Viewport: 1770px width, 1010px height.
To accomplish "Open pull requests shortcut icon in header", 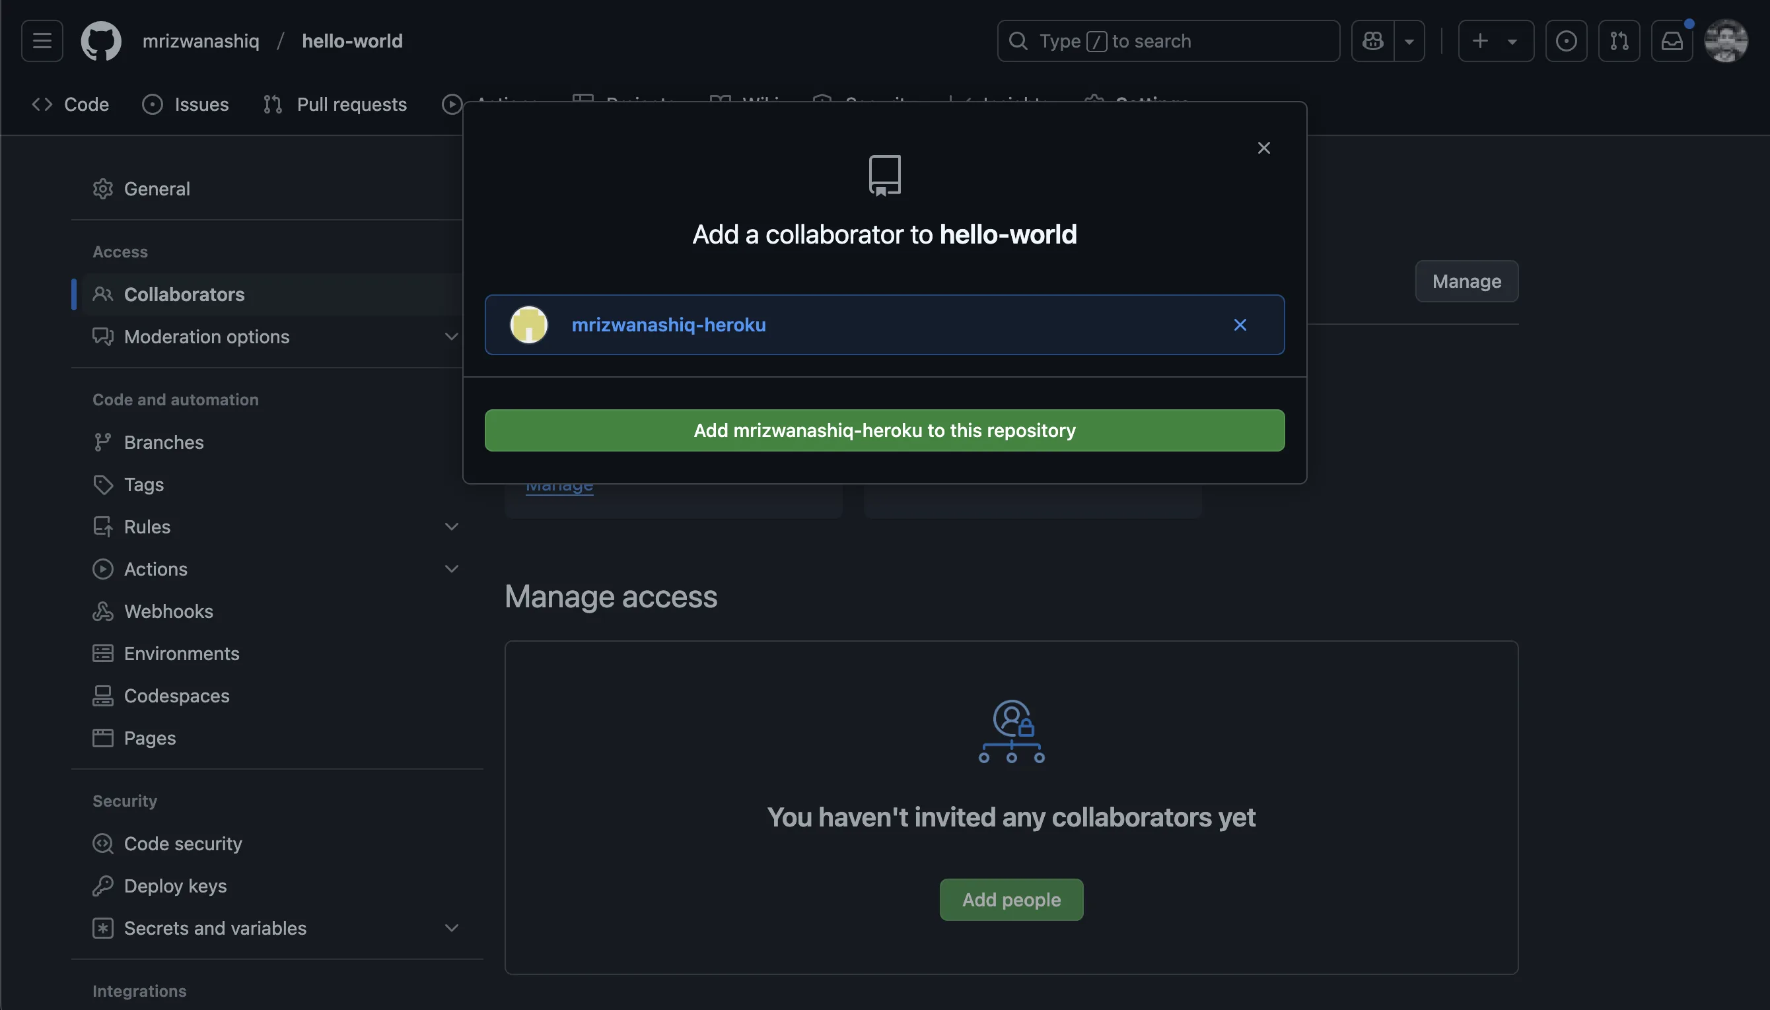I will (1619, 41).
